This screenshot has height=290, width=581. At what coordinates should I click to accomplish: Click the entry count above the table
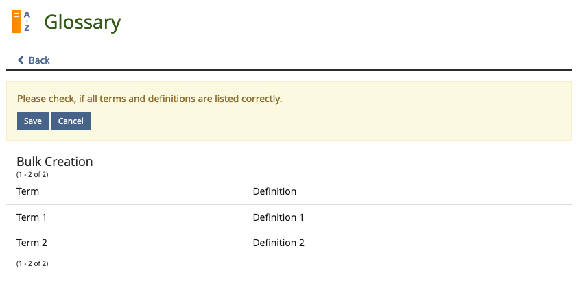pos(32,175)
